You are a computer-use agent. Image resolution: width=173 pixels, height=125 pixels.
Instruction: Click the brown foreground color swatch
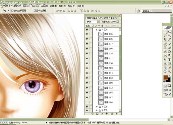point(166,78)
